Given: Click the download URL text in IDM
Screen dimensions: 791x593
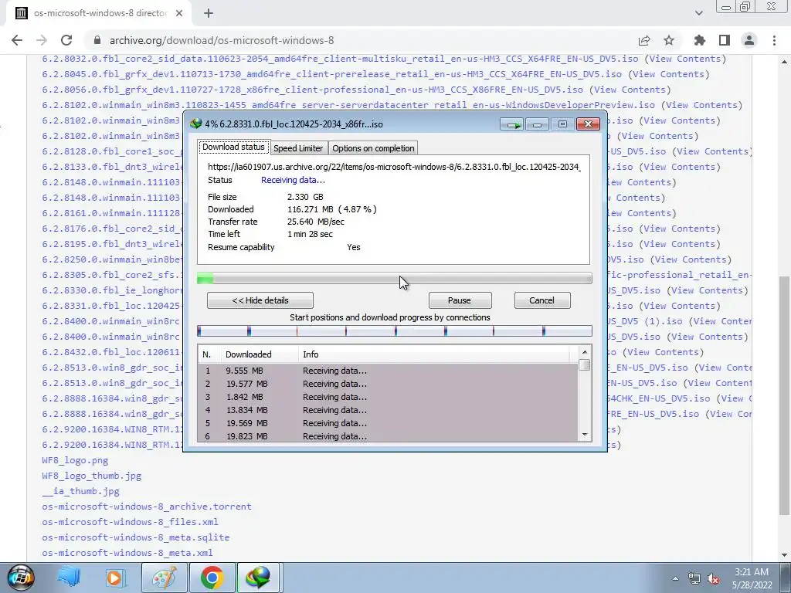Looking at the screenshot, I should pos(394,167).
